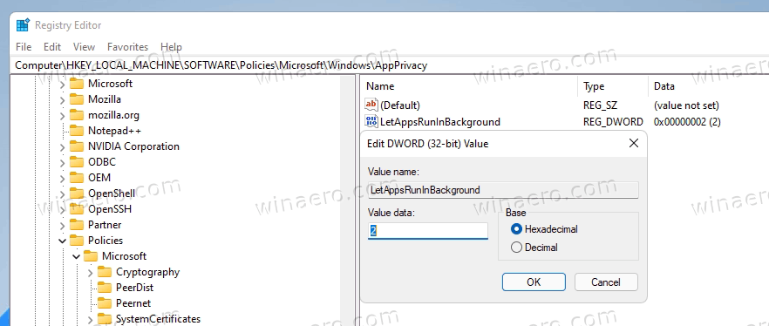Click the Data column header
The height and width of the screenshot is (326, 769).
point(708,86)
